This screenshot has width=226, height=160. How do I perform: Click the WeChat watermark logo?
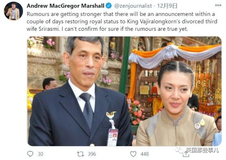tap(180, 150)
